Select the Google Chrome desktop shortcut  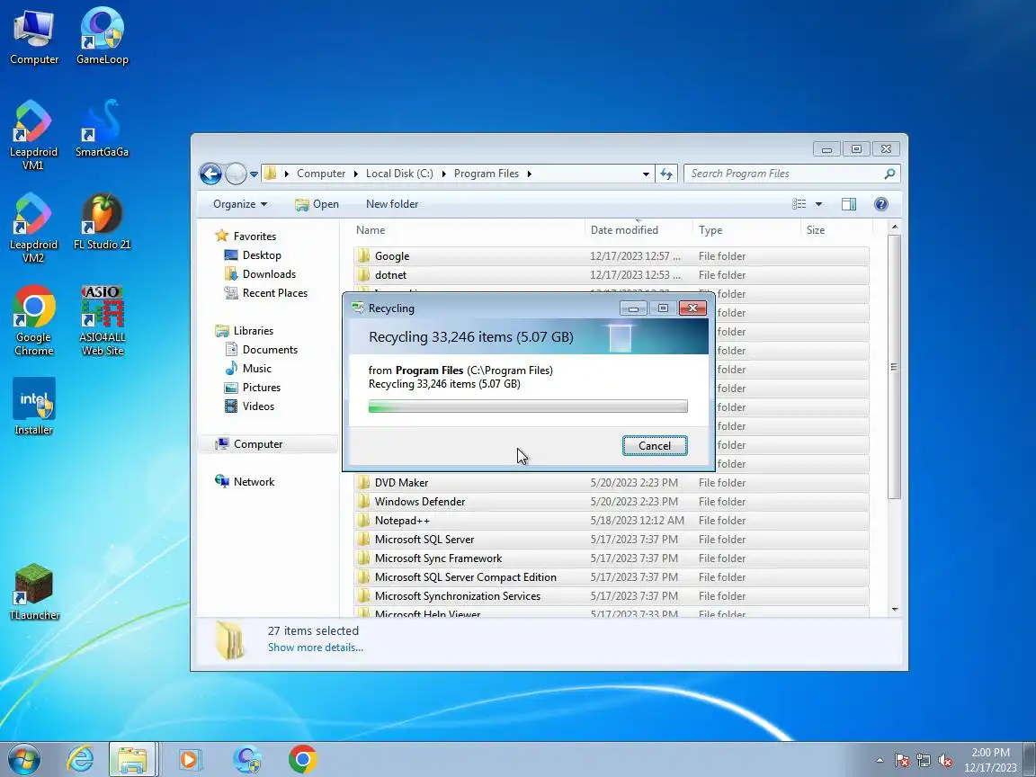(33, 320)
